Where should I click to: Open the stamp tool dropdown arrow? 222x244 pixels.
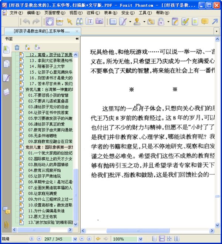click(144, 21)
